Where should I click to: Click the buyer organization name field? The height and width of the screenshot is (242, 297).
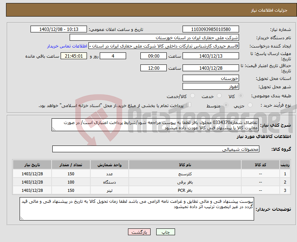tap(154, 38)
